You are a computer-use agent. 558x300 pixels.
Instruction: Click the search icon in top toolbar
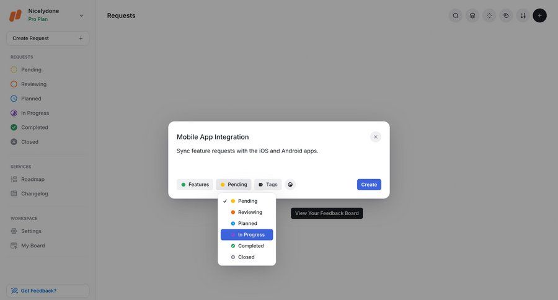[456, 15]
